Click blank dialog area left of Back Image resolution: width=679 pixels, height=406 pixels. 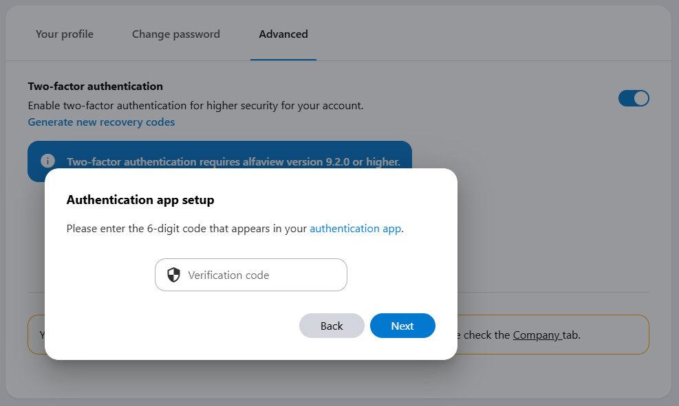tap(172, 326)
